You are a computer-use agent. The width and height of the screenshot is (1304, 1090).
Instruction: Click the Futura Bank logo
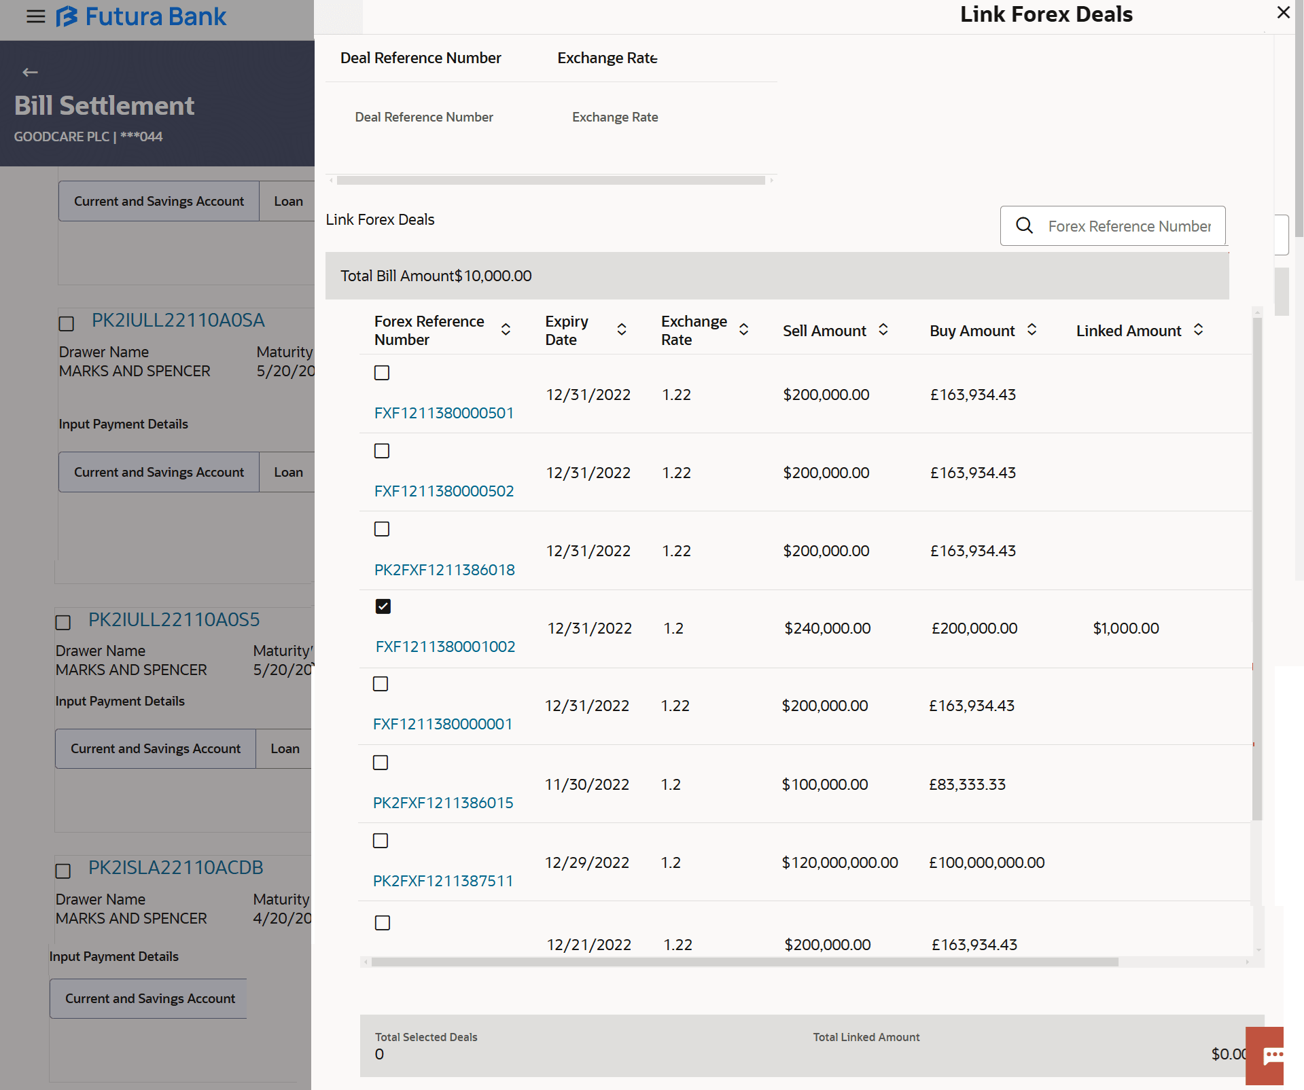(141, 16)
